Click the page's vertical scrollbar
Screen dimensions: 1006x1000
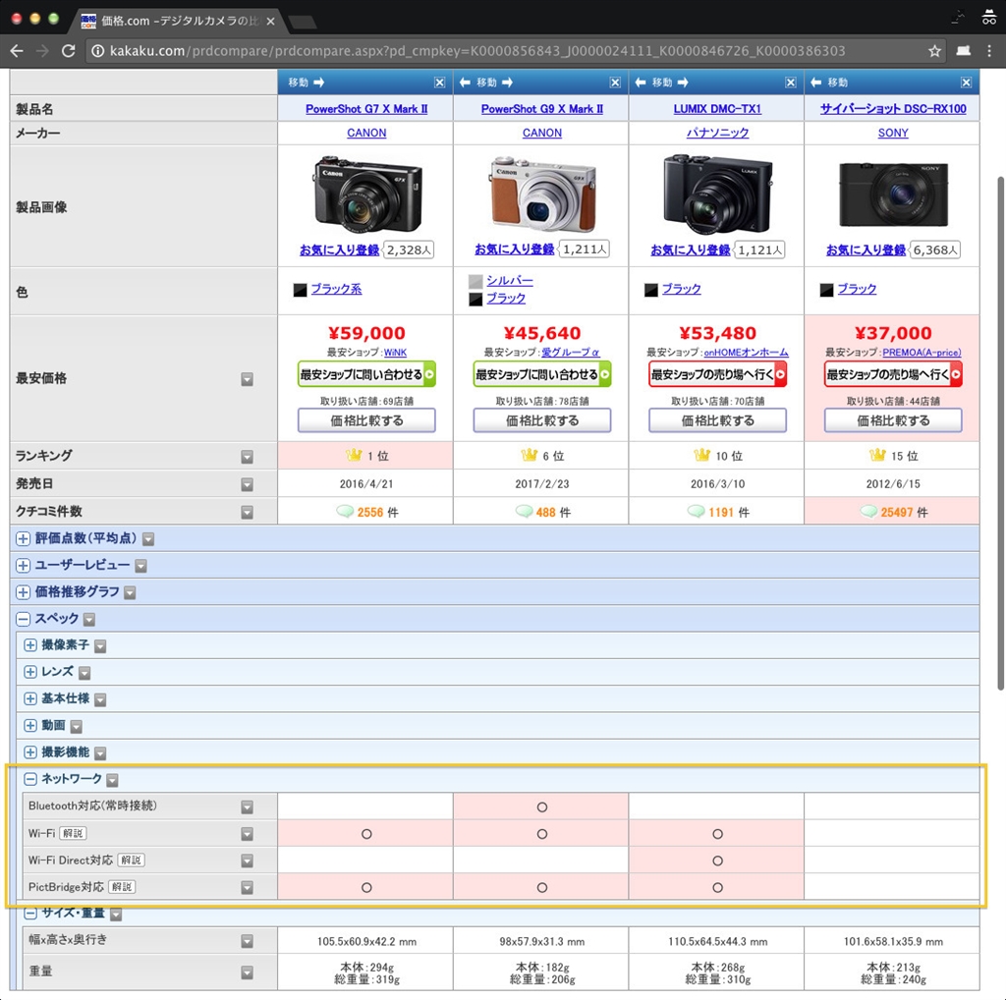pyautogui.click(x=1000, y=431)
